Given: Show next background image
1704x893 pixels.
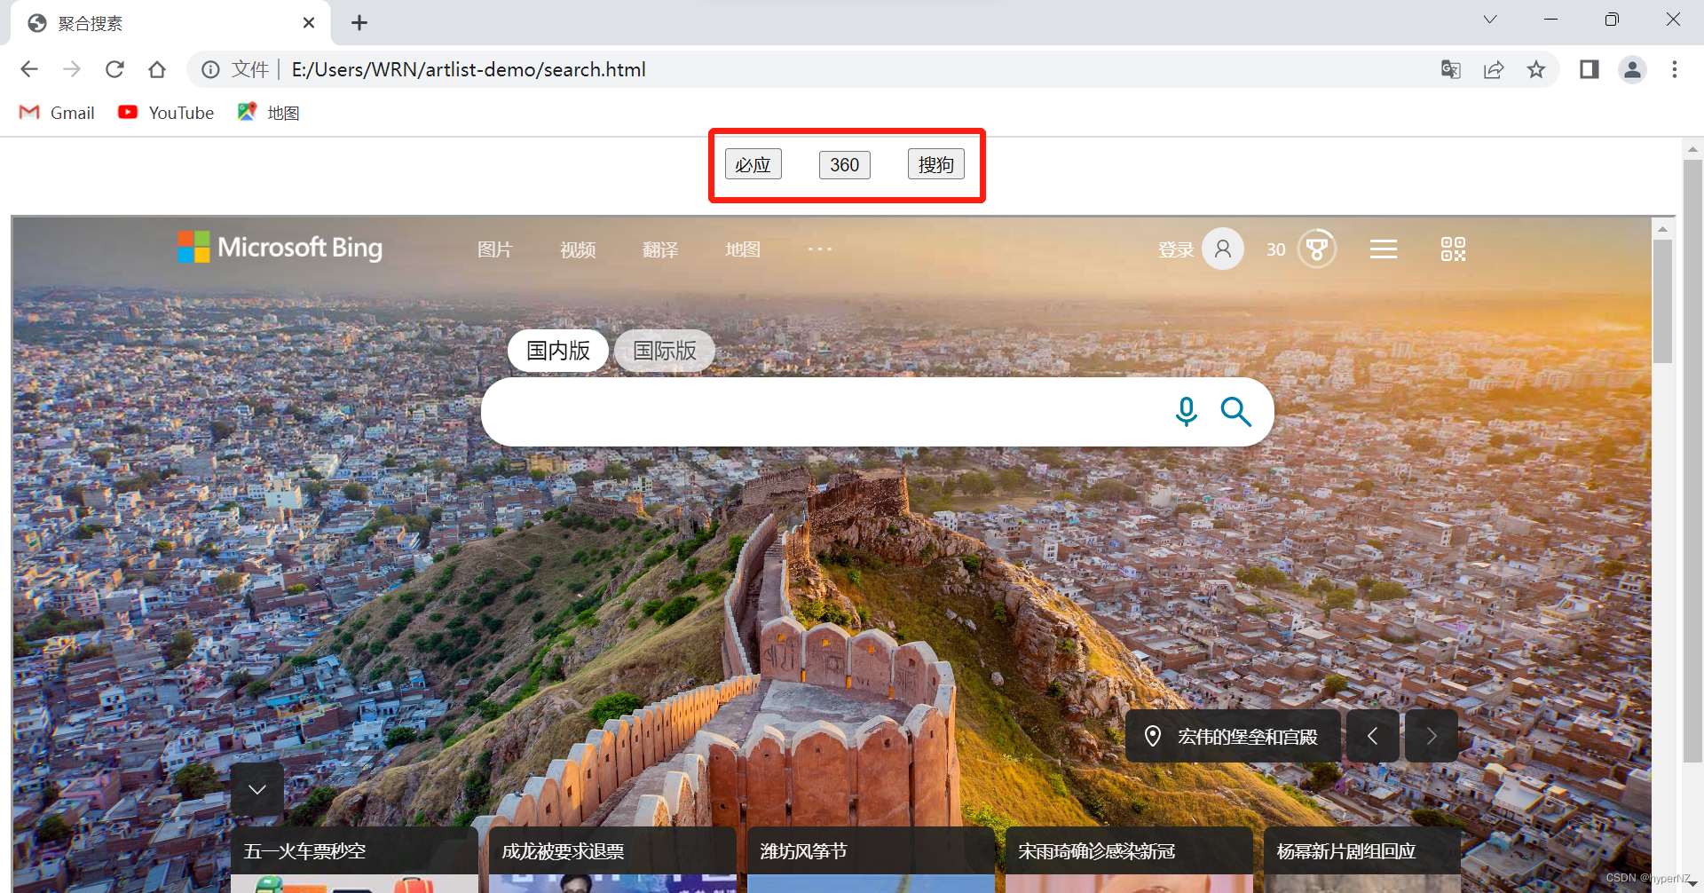Looking at the screenshot, I should pos(1432,736).
